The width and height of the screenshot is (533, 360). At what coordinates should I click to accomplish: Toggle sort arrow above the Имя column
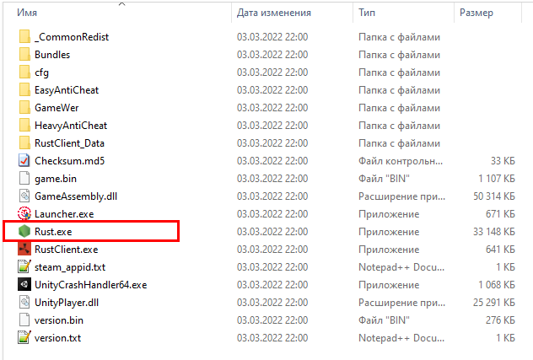pos(121,3)
